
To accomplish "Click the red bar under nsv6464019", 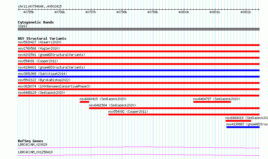I will pos(238,121).
